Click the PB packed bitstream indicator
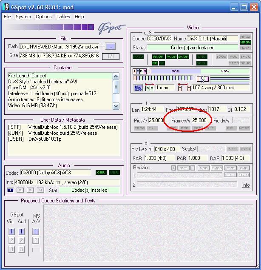The image size is (261, 270). pos(155,63)
